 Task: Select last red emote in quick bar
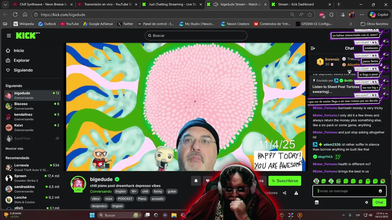[x=383, y=181]
